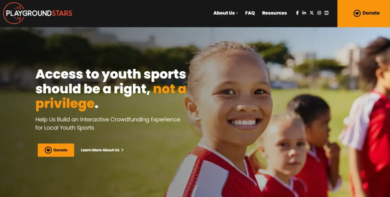The width and height of the screenshot is (390, 197).
Task: Open the Resources menu item
Action: point(274,13)
